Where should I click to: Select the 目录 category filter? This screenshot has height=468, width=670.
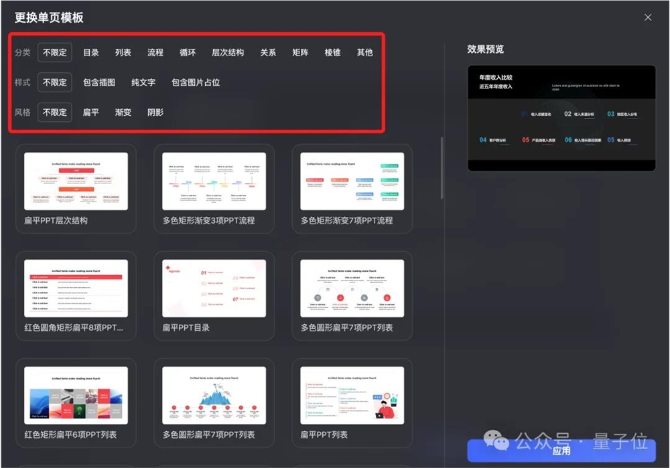(91, 52)
